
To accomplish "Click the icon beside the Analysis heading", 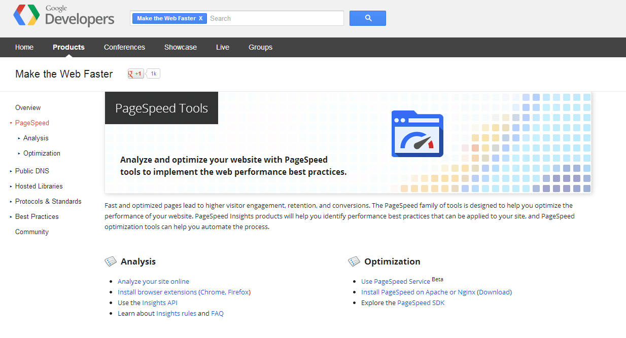I will (111, 261).
